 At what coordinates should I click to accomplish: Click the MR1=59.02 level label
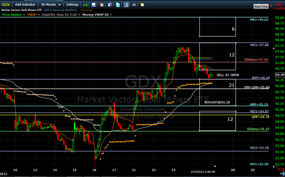(x=259, y=20)
